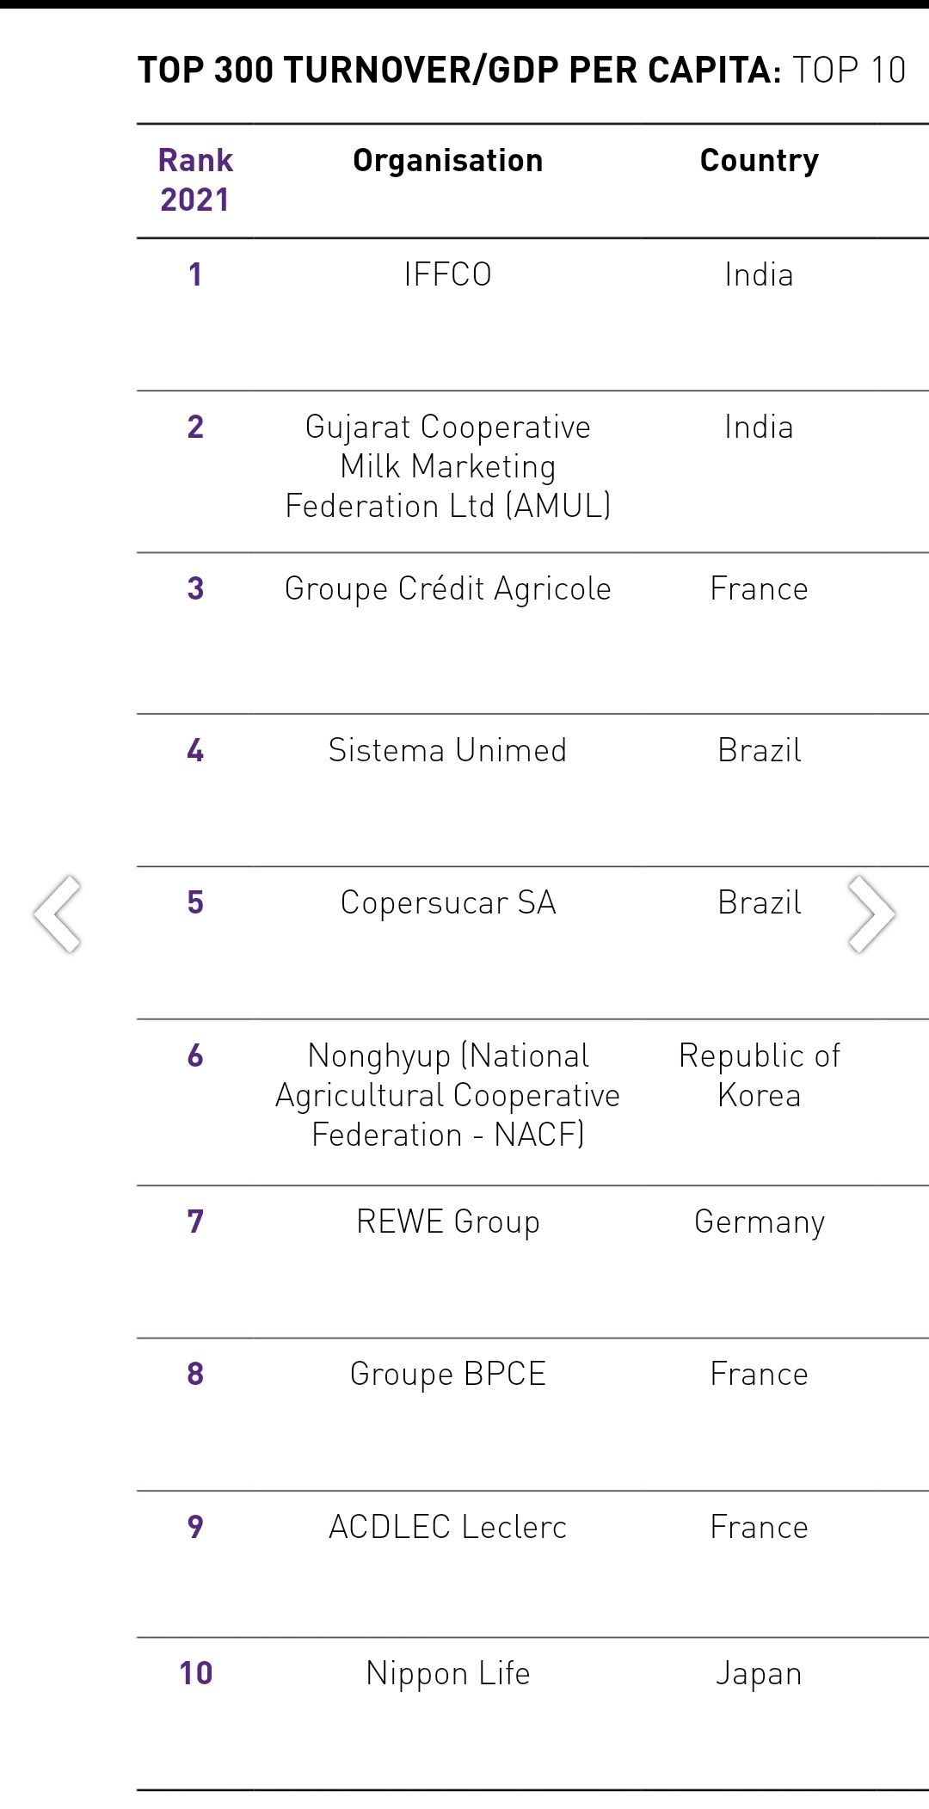Viewport: 929px width, 1809px height.
Task: Click the previous slide left arrow
Action: point(58,914)
